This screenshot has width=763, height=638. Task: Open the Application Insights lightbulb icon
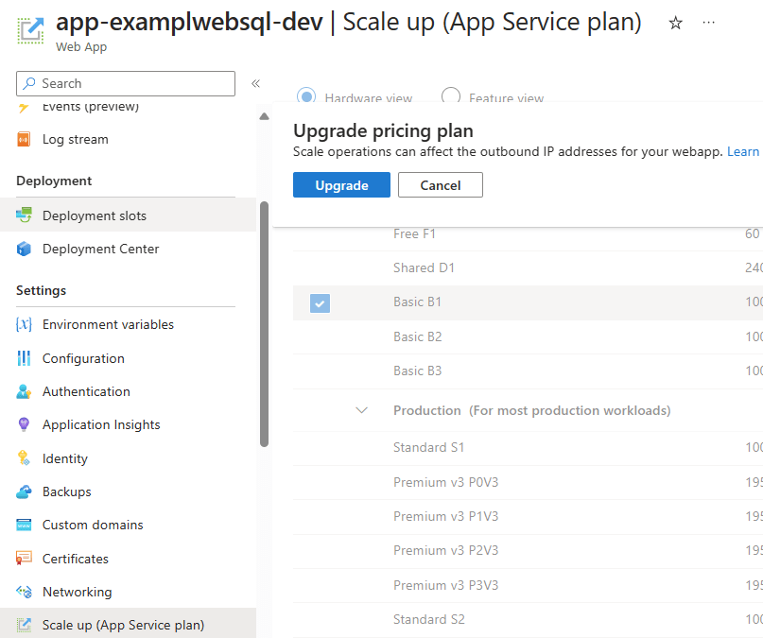(24, 424)
